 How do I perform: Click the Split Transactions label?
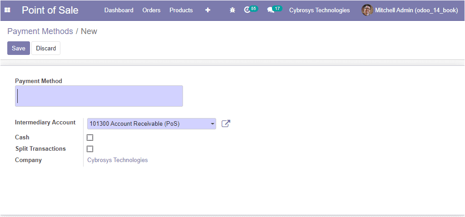point(40,148)
